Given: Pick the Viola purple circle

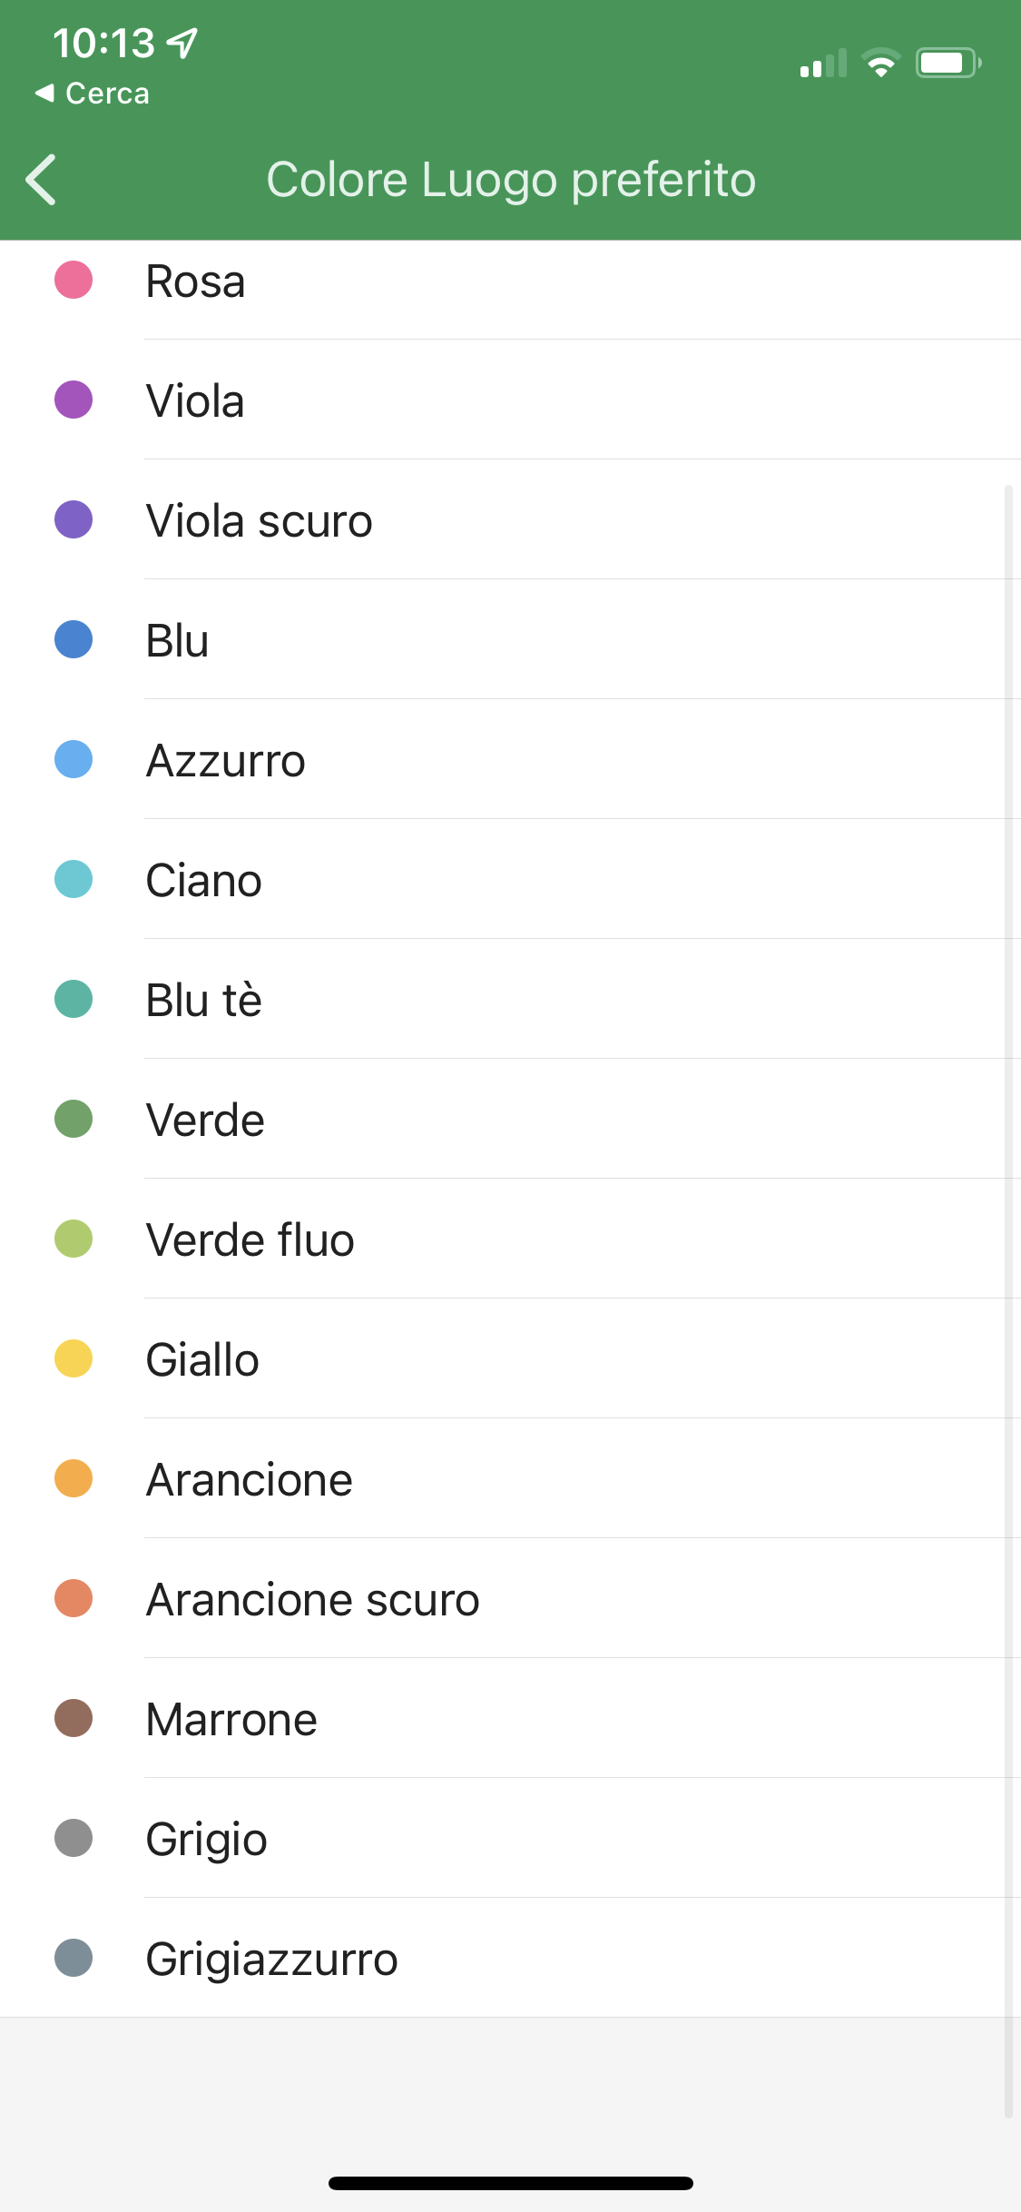Looking at the screenshot, I should coord(74,400).
